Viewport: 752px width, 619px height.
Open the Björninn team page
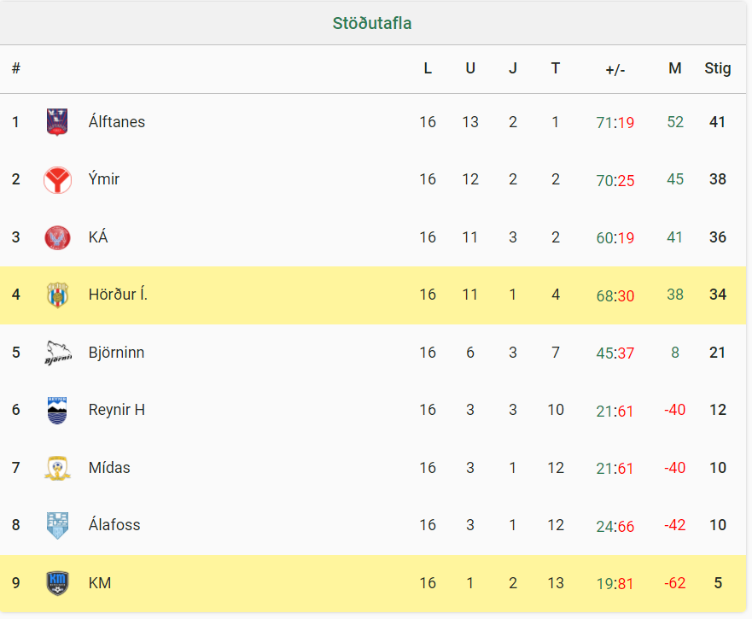[x=116, y=353]
